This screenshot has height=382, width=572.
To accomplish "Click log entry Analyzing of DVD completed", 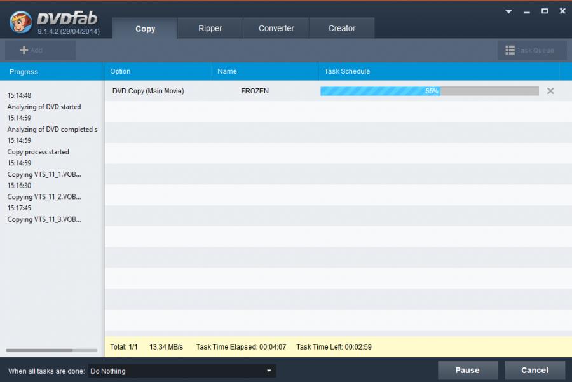I will [x=52, y=130].
